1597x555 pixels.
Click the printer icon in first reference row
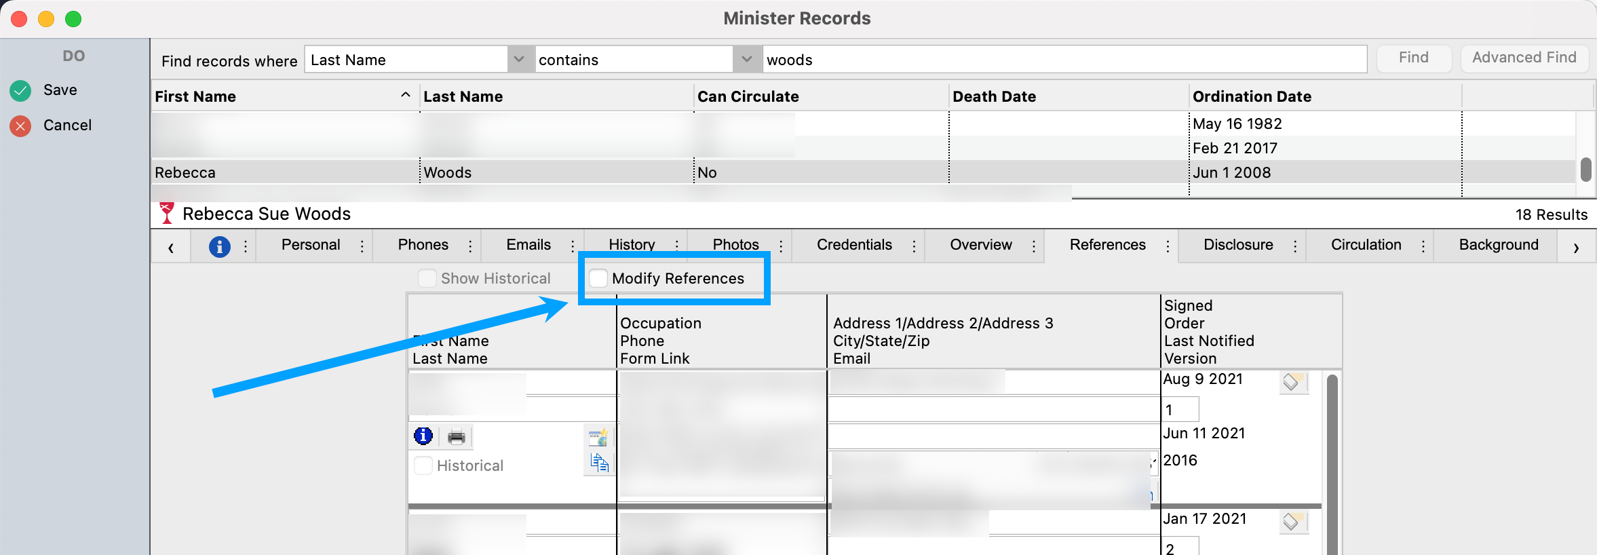coord(457,436)
